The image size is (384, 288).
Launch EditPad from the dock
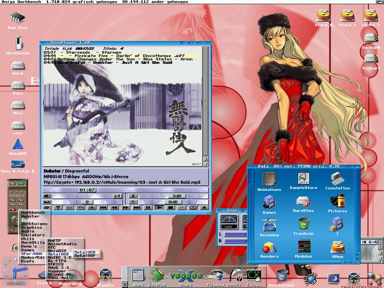click(157, 277)
